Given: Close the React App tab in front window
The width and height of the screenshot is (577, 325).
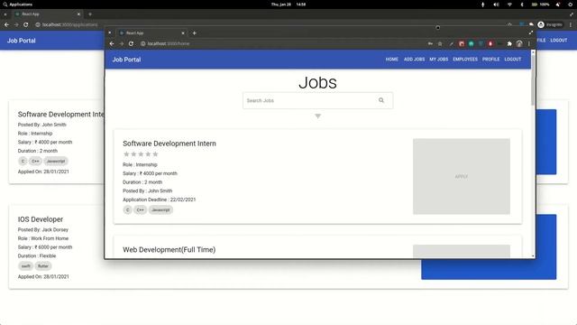Looking at the screenshot, I should click(x=183, y=32).
